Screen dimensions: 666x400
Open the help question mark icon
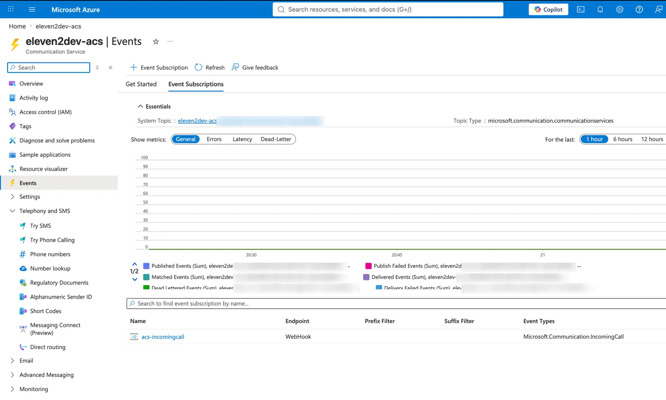pyautogui.click(x=639, y=9)
